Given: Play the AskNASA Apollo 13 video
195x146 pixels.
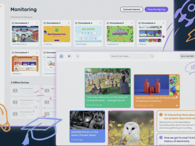Looking at the screenshot, I should (87, 120).
